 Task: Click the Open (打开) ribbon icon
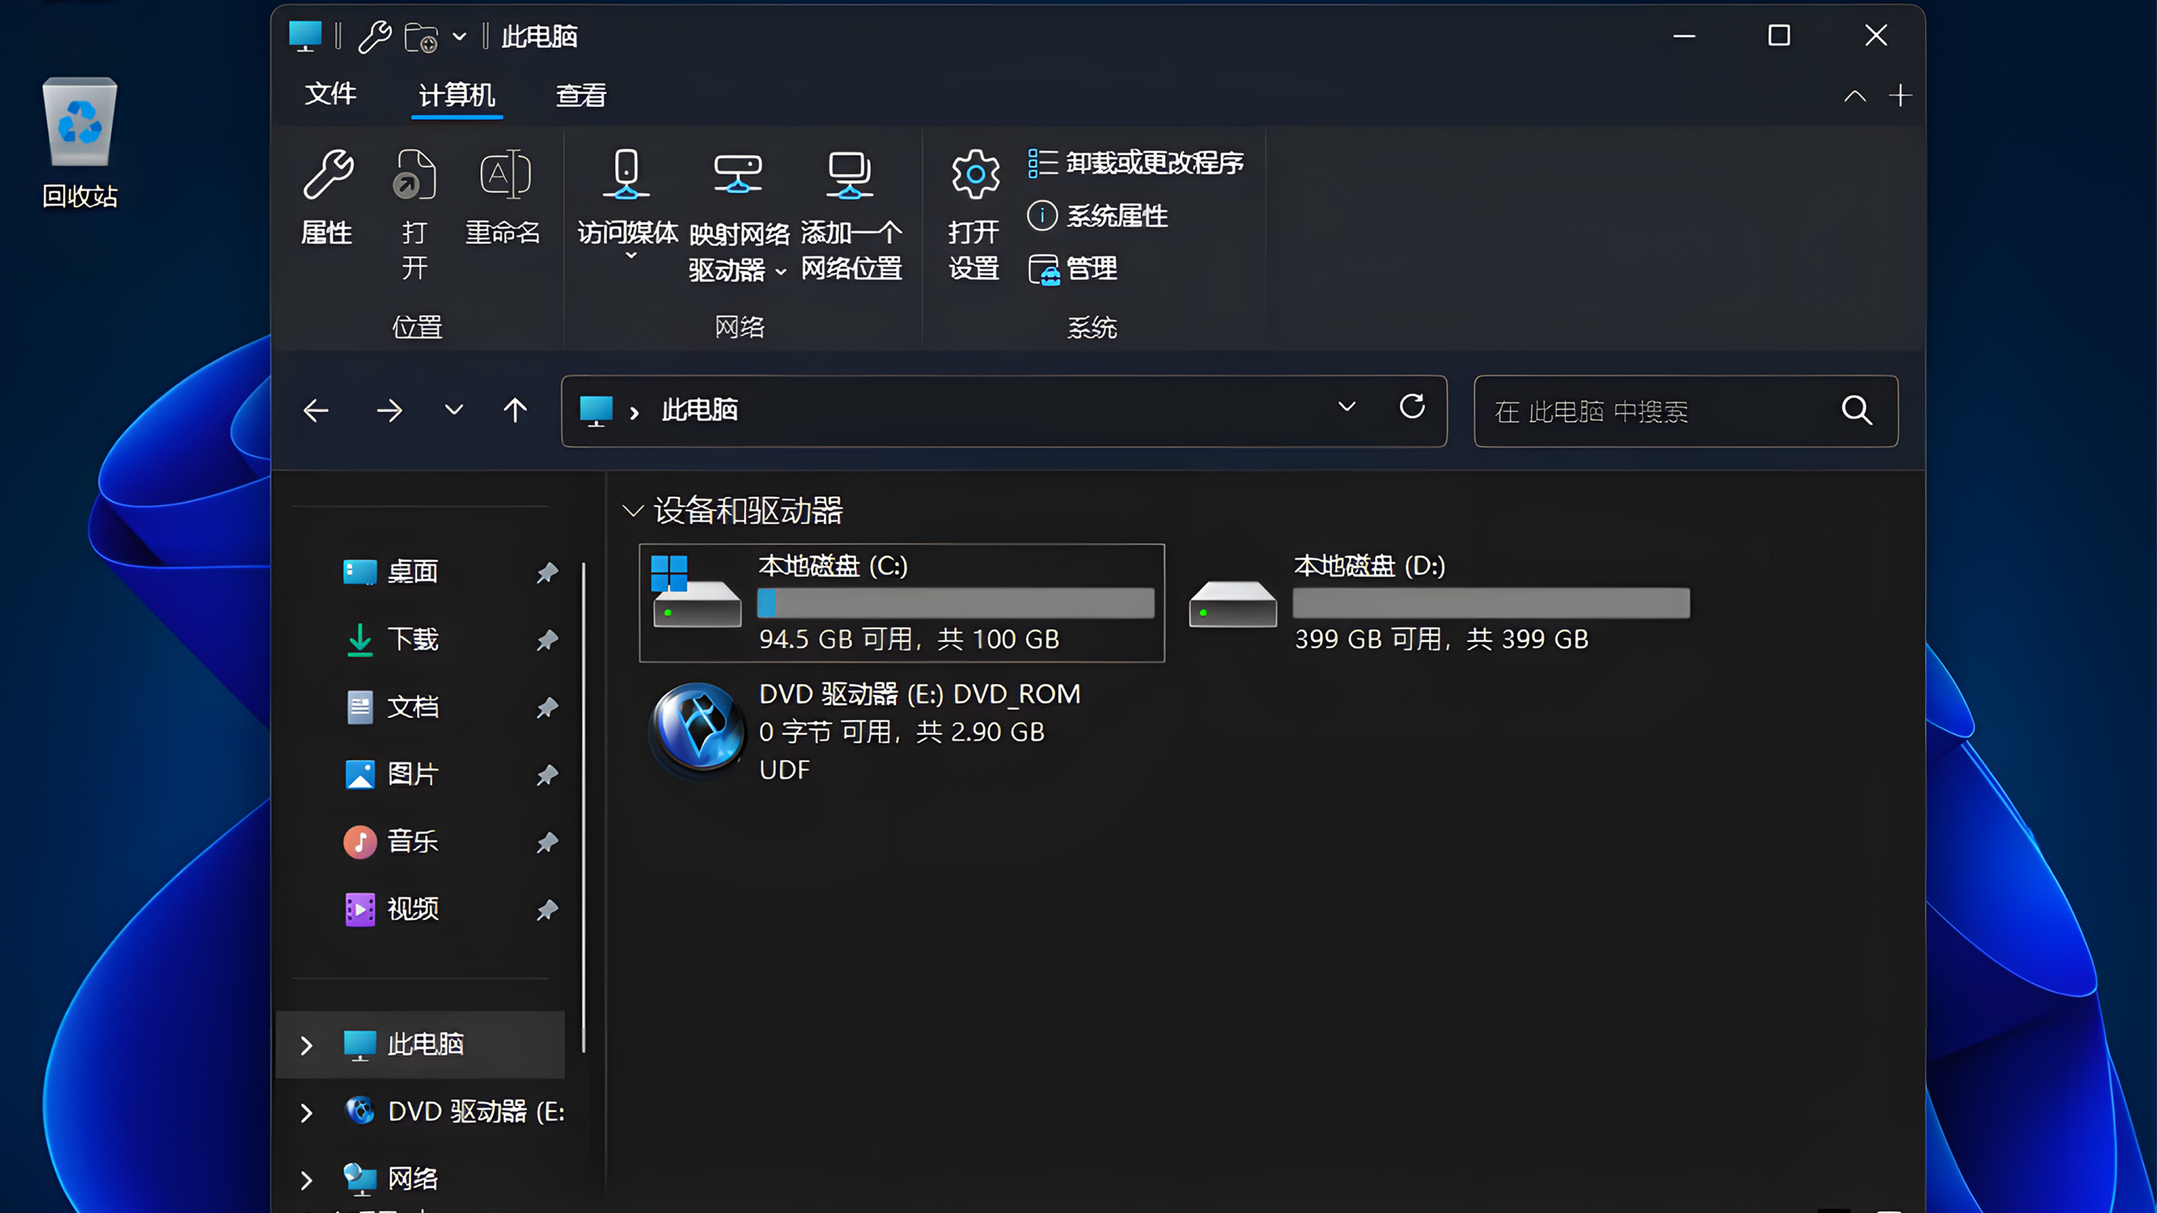[415, 175]
